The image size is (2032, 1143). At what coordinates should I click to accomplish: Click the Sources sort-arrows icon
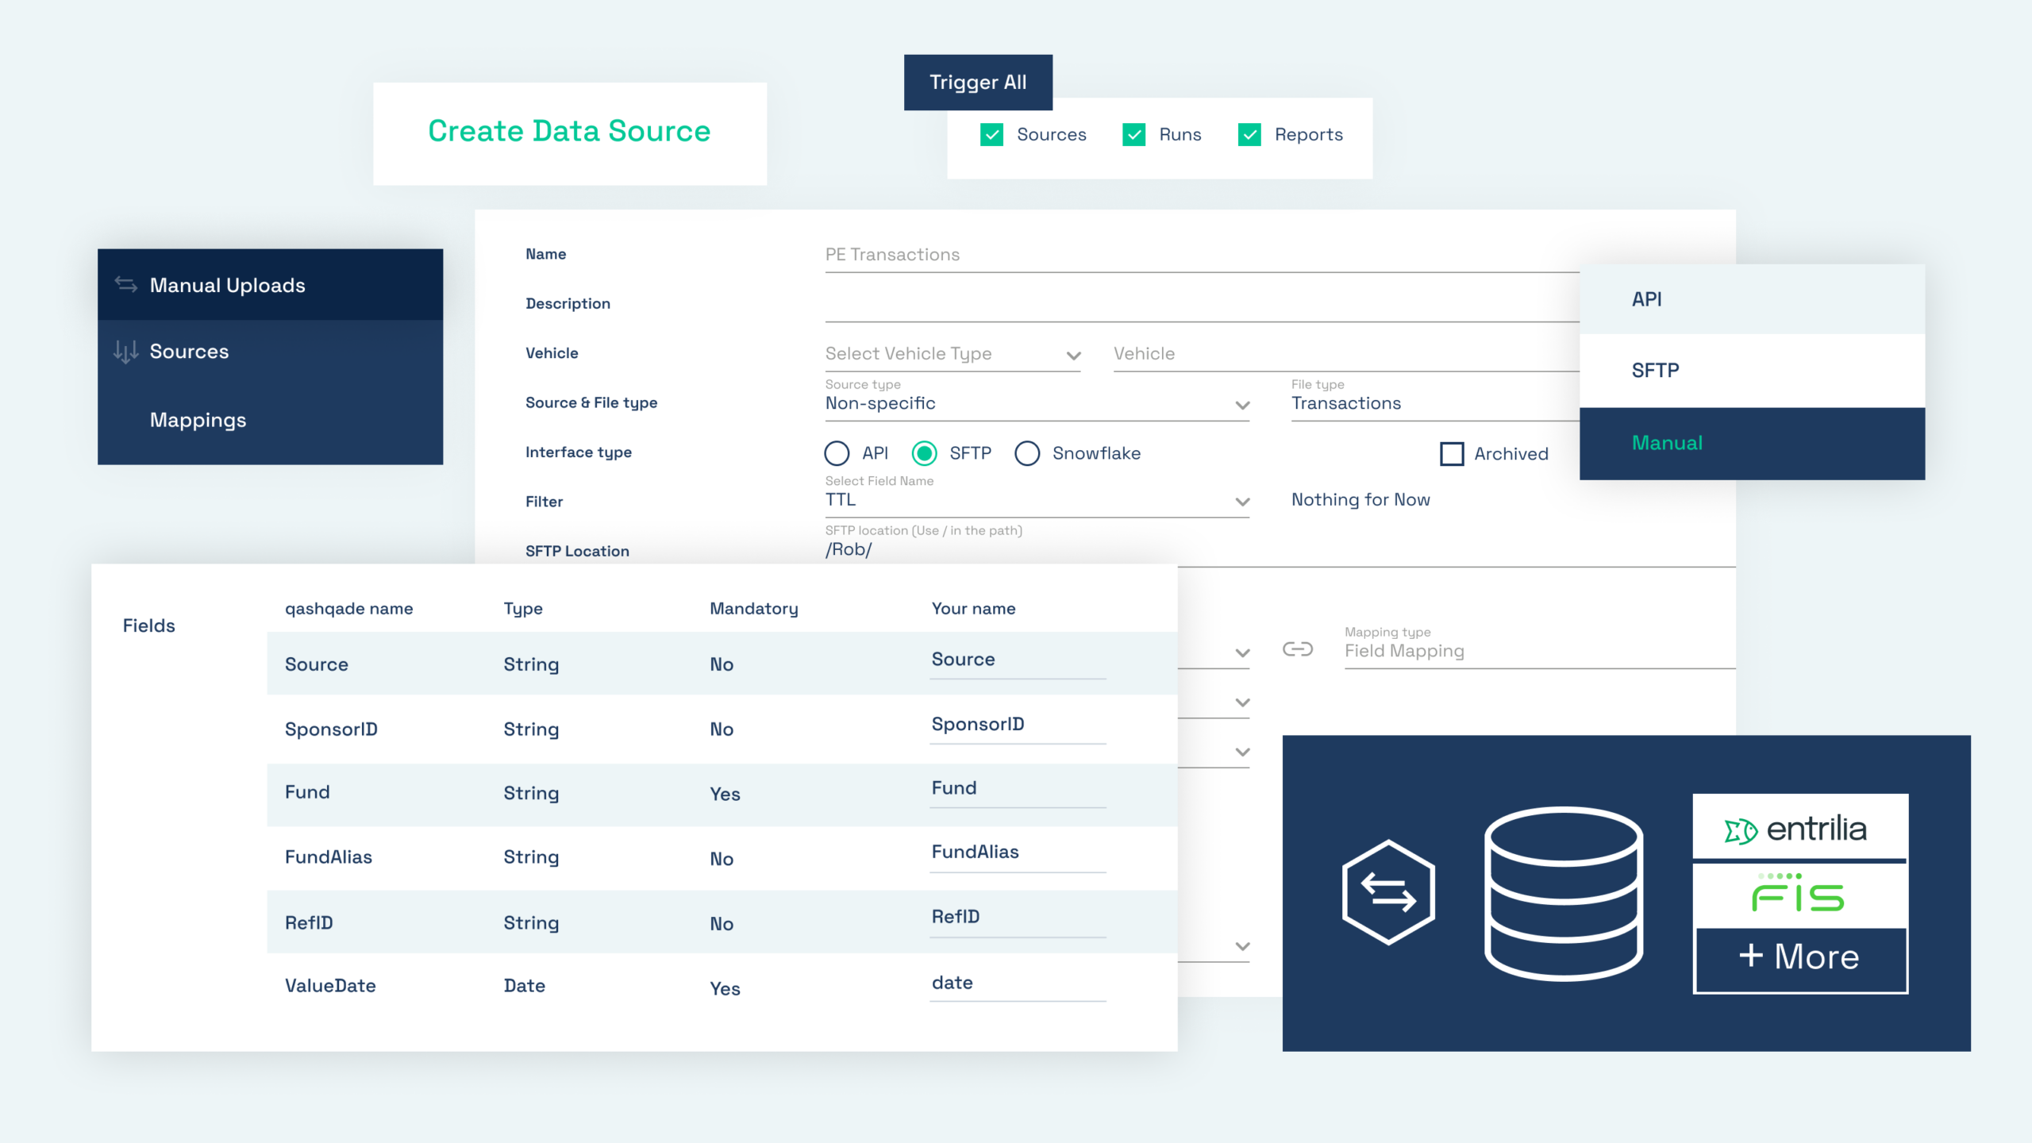[x=125, y=352]
